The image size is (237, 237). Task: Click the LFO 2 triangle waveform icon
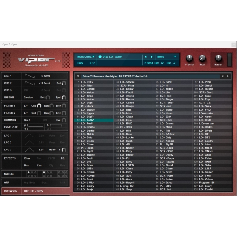30,143
